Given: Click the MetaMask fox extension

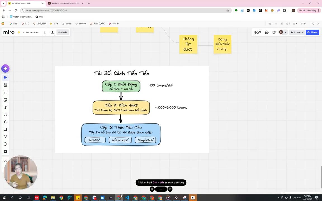Looking at the screenshot, I should click(266, 10).
